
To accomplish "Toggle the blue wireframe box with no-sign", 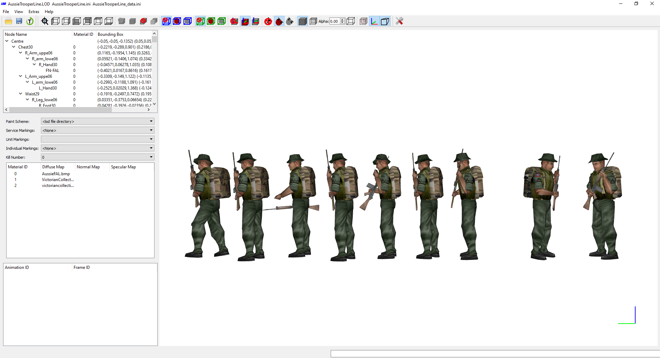I will point(166,21).
